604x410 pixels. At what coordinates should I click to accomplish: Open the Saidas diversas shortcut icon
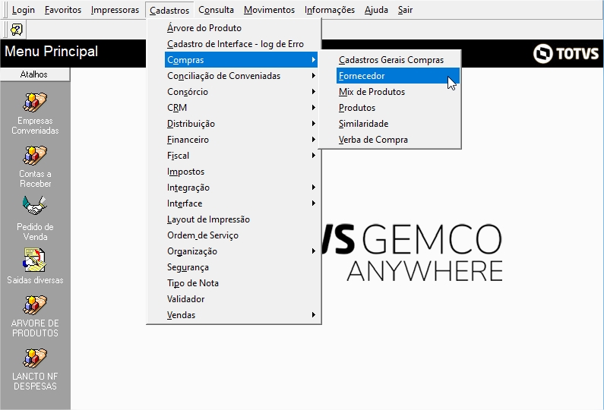[35, 260]
